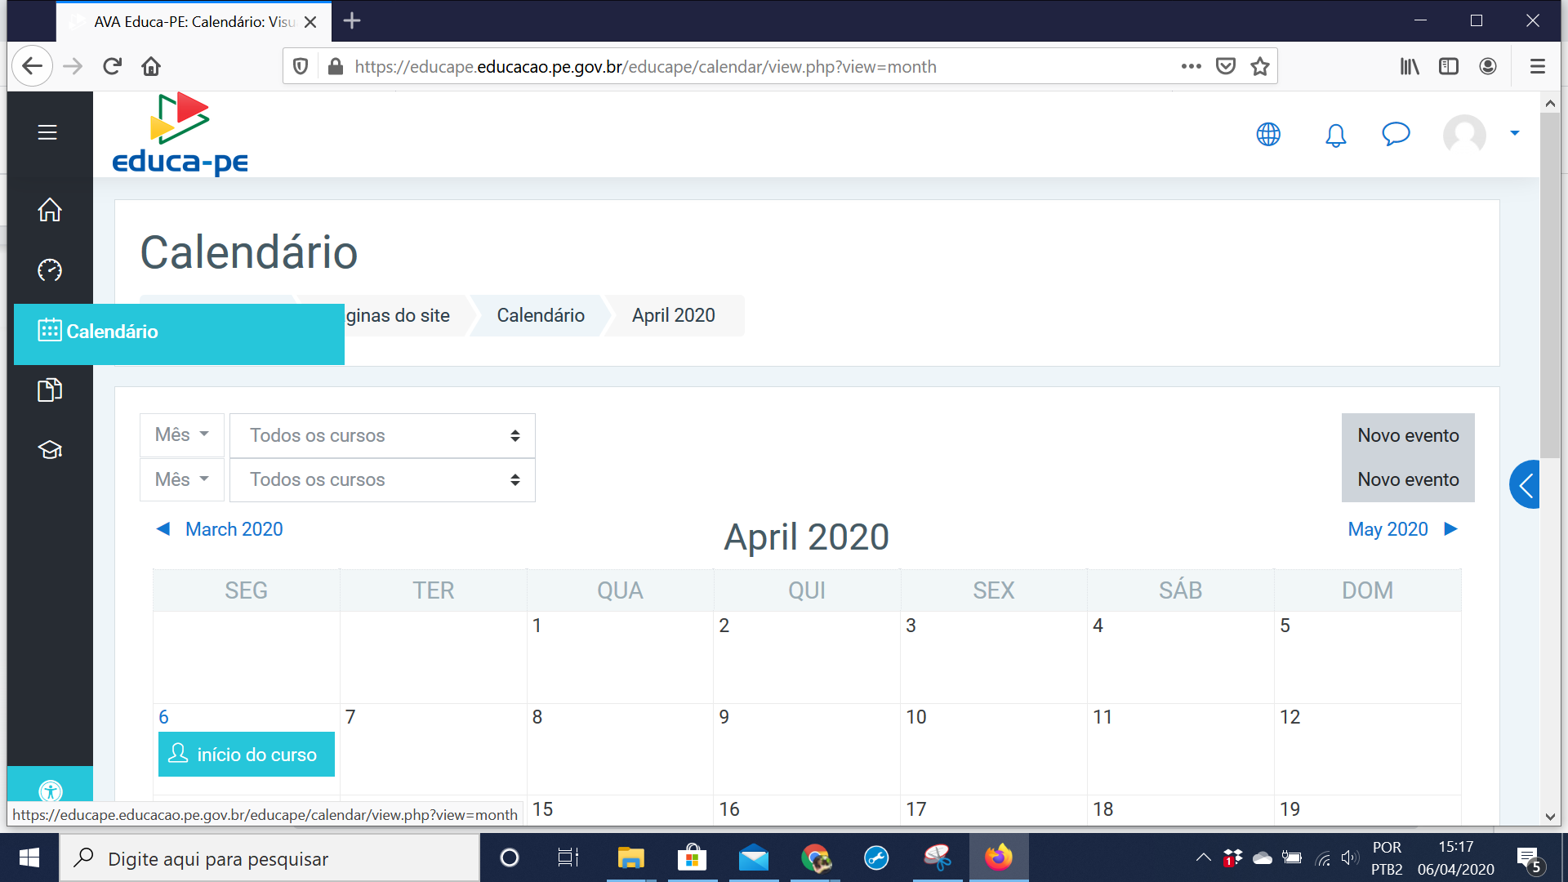Click the lower Novo evento button
Screen dimensions: 1568x882
1408,479
